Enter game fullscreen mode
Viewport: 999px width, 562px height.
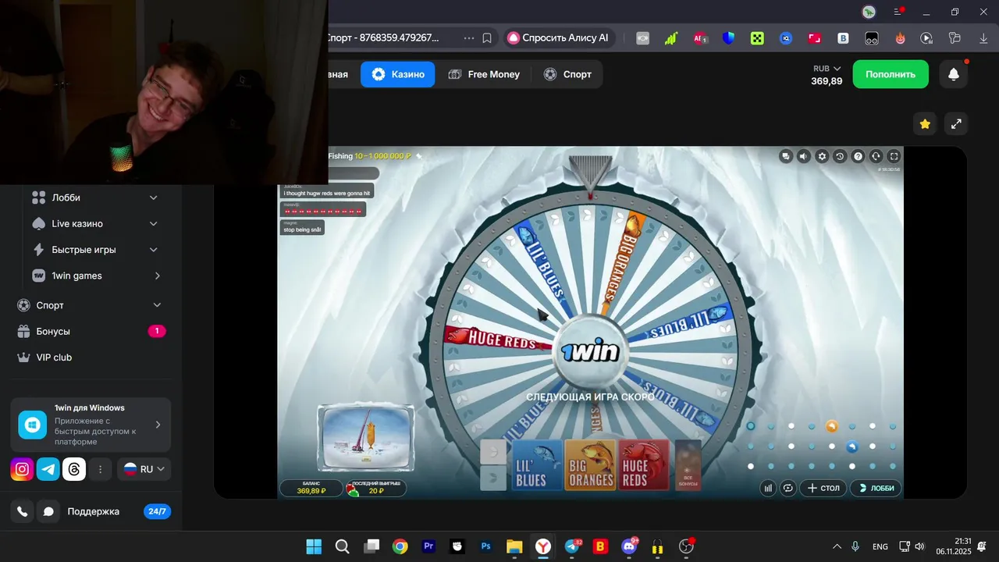point(894,156)
